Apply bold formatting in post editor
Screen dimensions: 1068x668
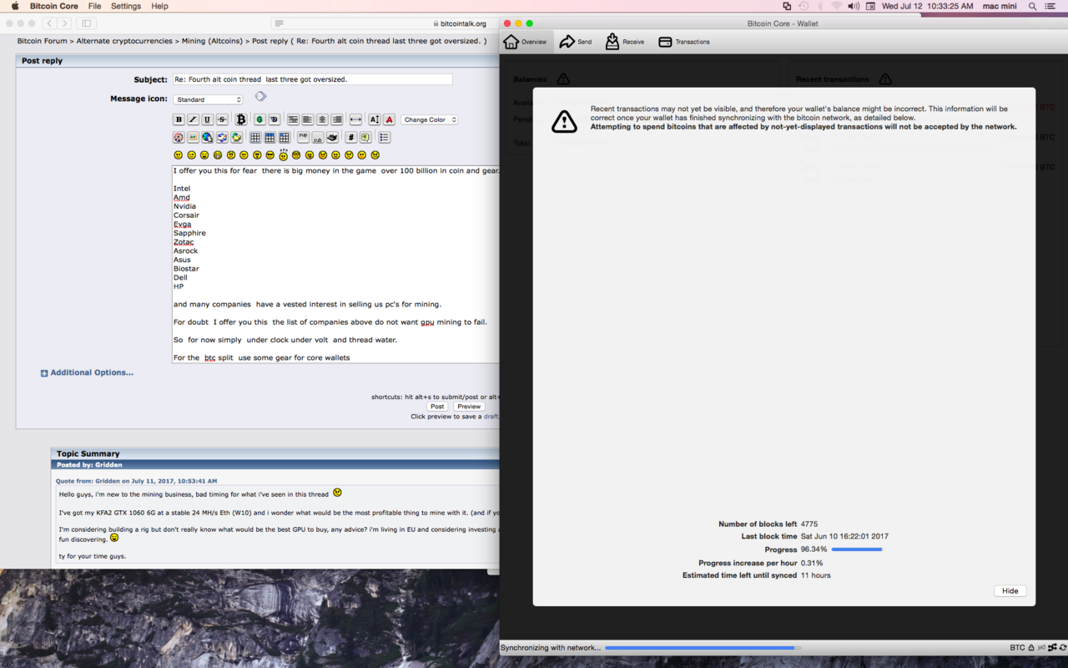click(179, 119)
